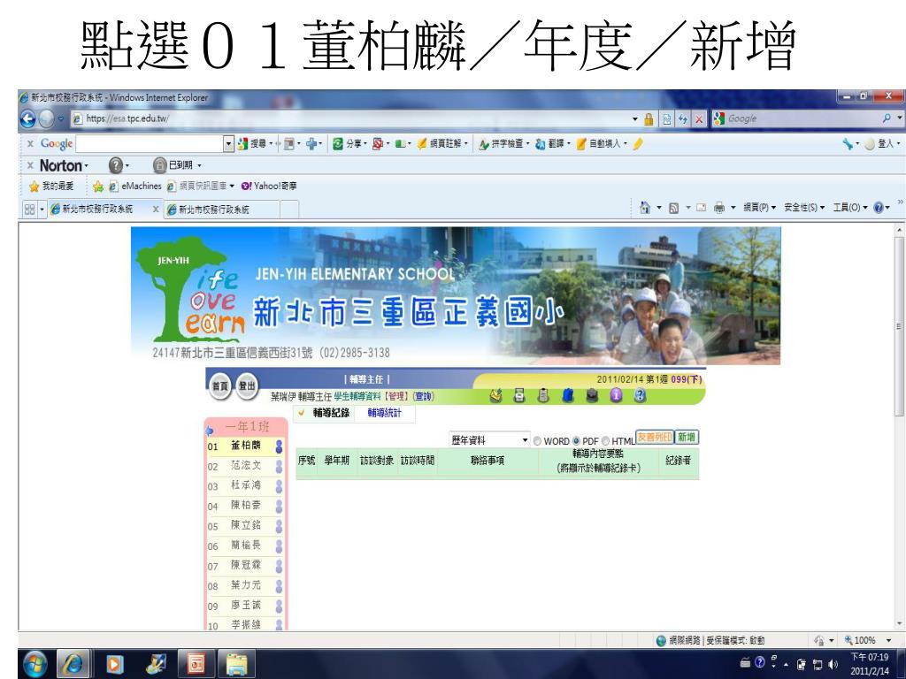The width and height of the screenshot is (906, 679).
Task: Click the Google toolbar wrench settings icon
Action: pos(847,144)
